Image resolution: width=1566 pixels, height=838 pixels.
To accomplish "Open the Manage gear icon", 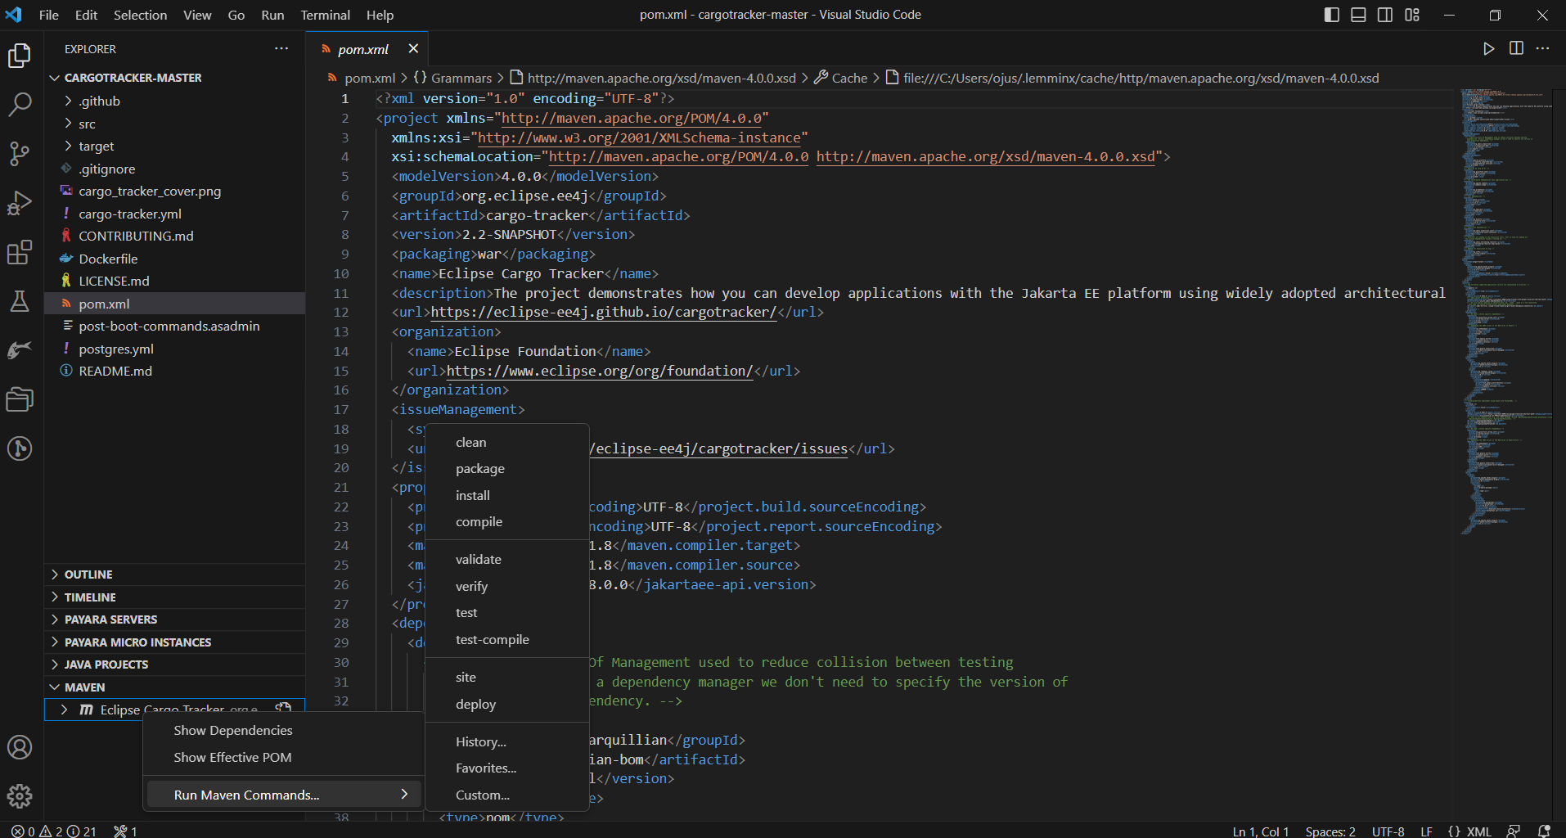I will (x=20, y=795).
